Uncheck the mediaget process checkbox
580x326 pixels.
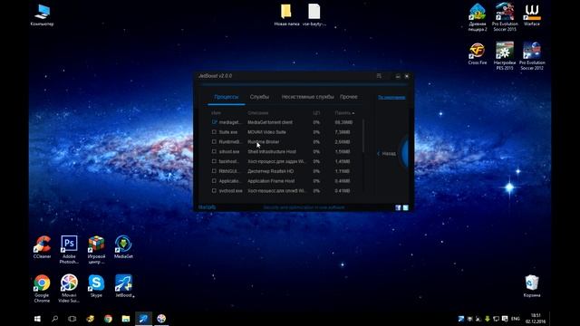click(214, 122)
